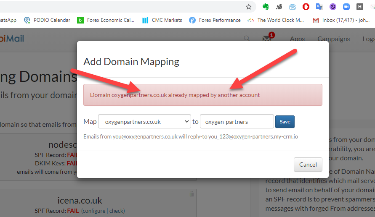Viewport: 375px width, 217px height.
Task: Click configure link for icena.co.uk SPF
Action: tap(94, 211)
